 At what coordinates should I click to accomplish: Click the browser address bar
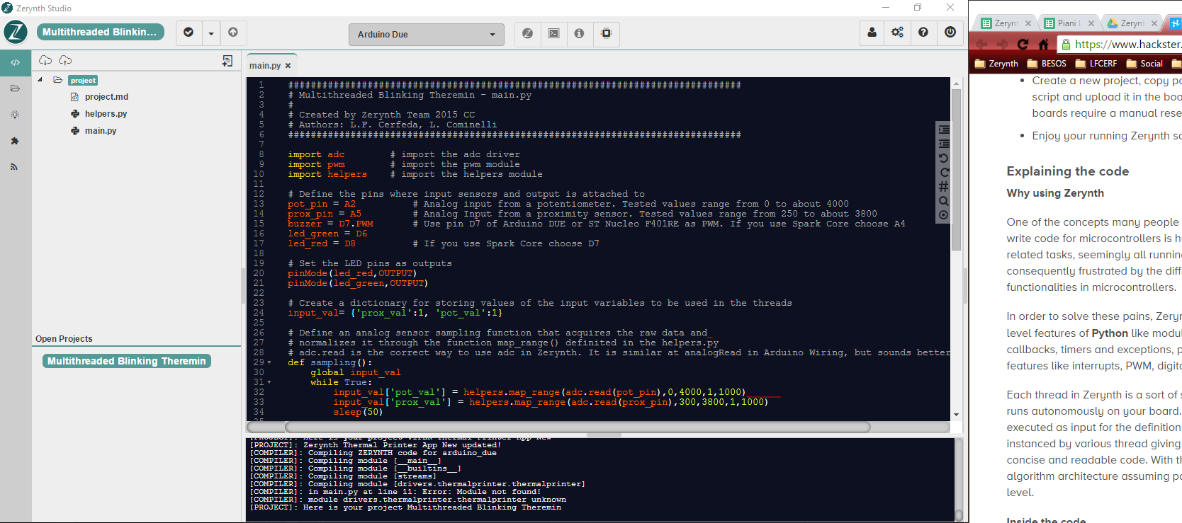(x=1121, y=44)
